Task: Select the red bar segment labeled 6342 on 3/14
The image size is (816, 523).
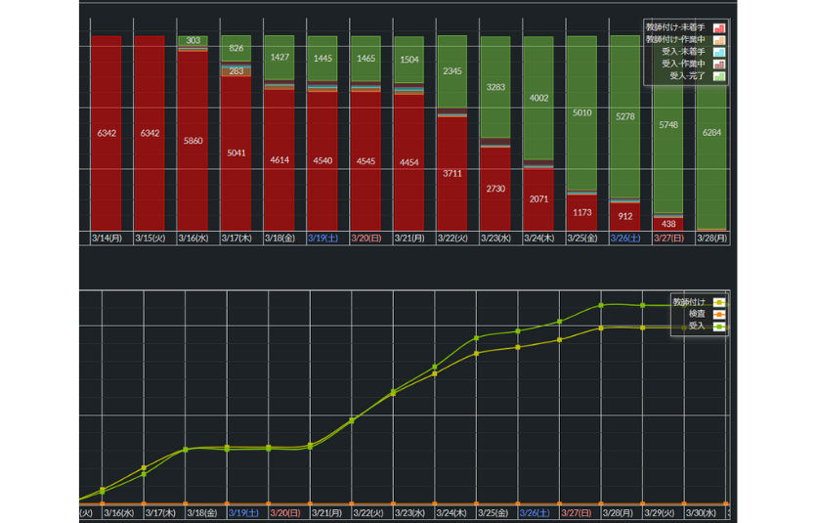Action: tap(107, 132)
